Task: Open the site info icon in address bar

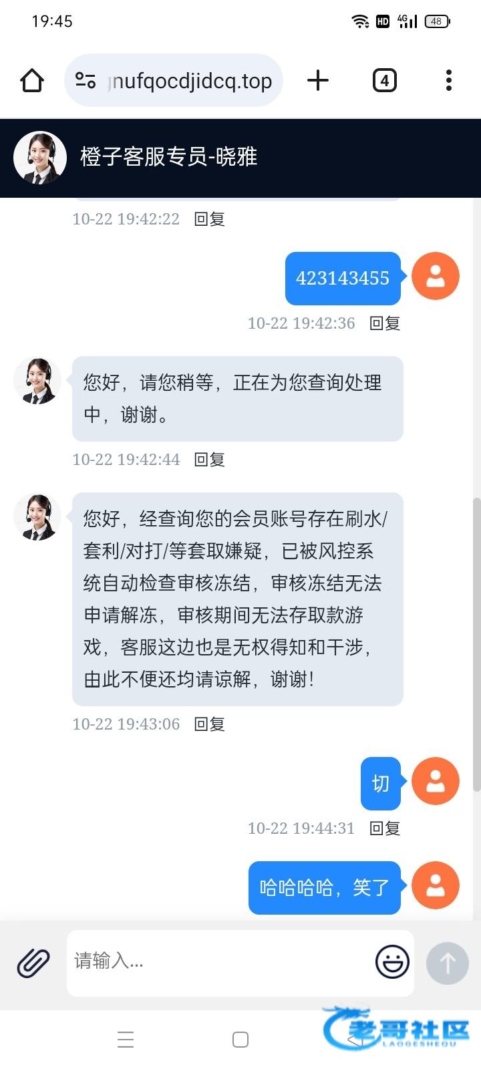Action: tap(86, 81)
